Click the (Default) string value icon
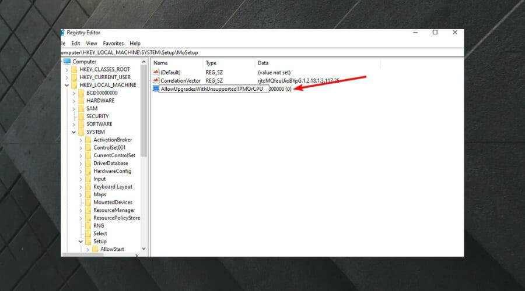525x291 pixels. [156, 72]
